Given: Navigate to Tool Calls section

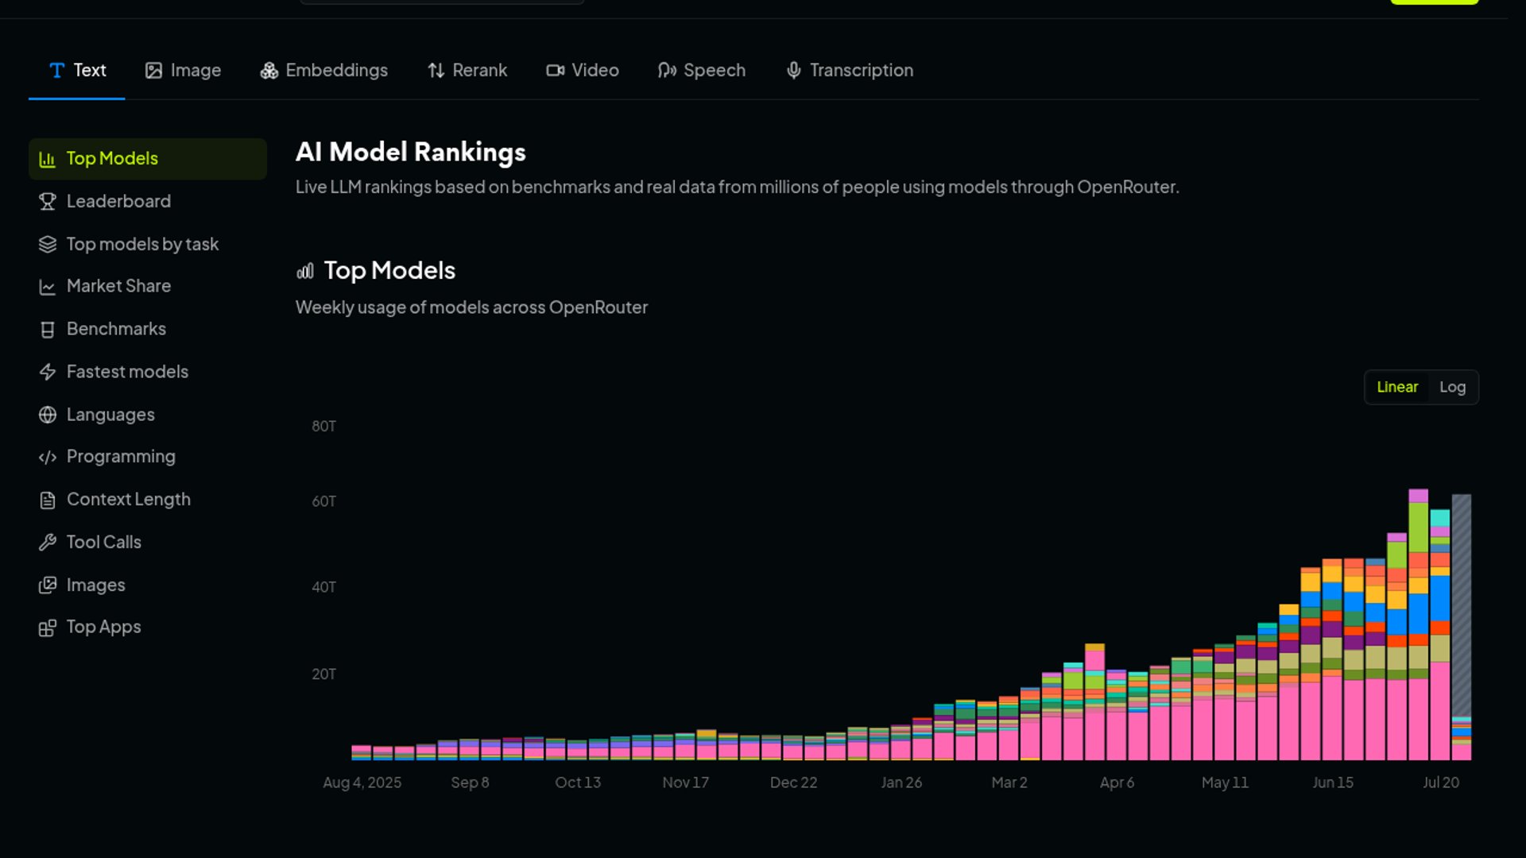Looking at the screenshot, I should [x=148, y=543].
